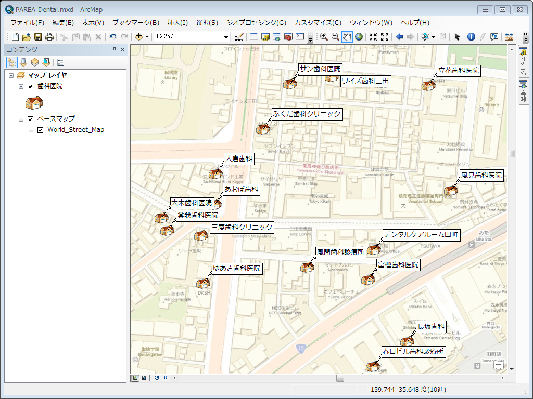Open the Editor toolbar
The height and width of the screenshot is (399, 533).
point(239,37)
